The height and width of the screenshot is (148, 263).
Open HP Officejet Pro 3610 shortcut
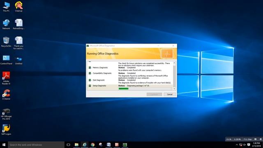6,114
